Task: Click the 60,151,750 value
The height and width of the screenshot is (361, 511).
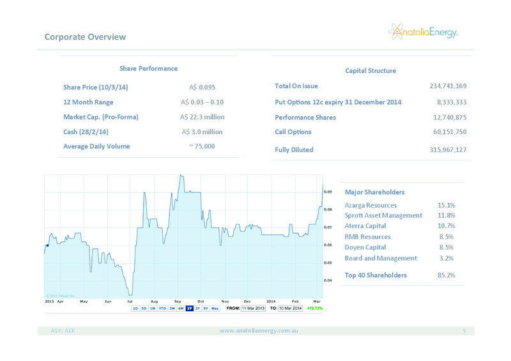Action: pyautogui.click(x=450, y=132)
